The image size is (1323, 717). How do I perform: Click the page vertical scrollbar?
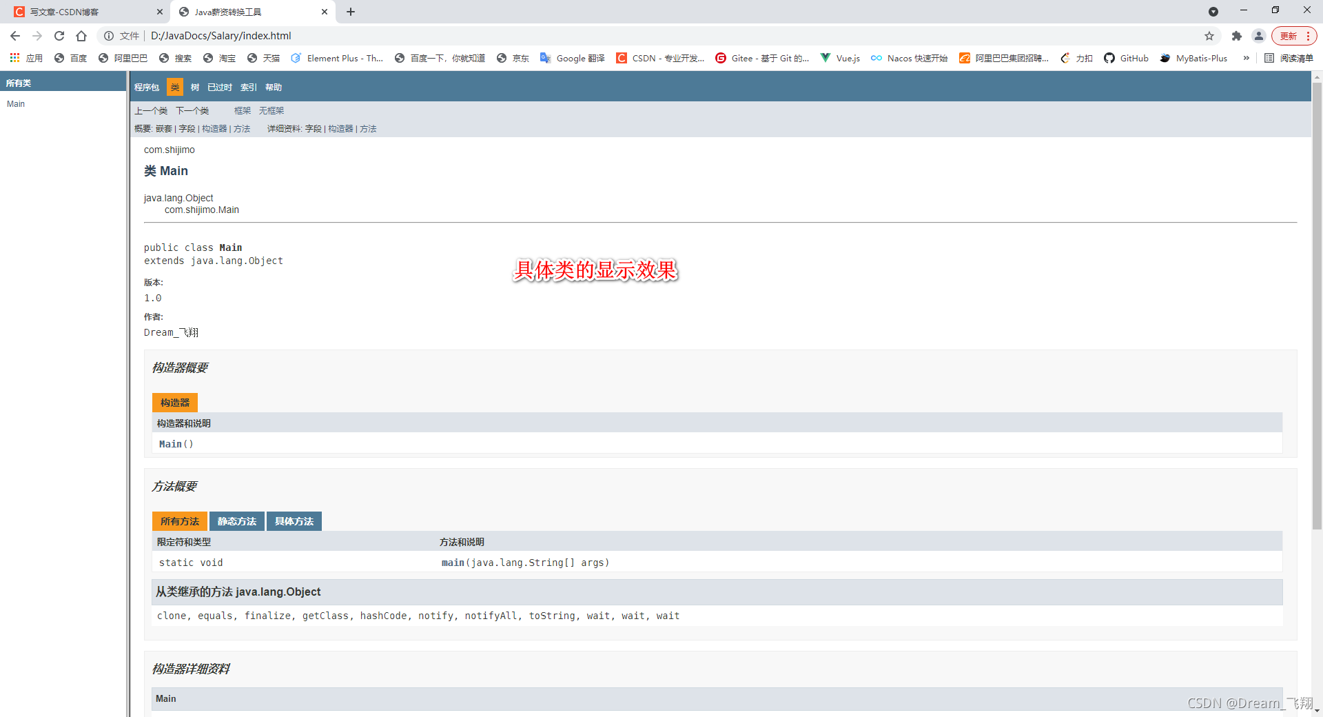1317,307
